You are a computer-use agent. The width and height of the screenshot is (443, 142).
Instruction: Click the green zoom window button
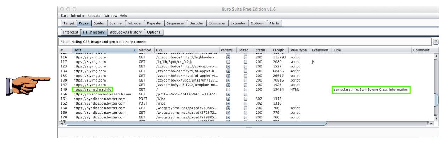pos(74,9)
